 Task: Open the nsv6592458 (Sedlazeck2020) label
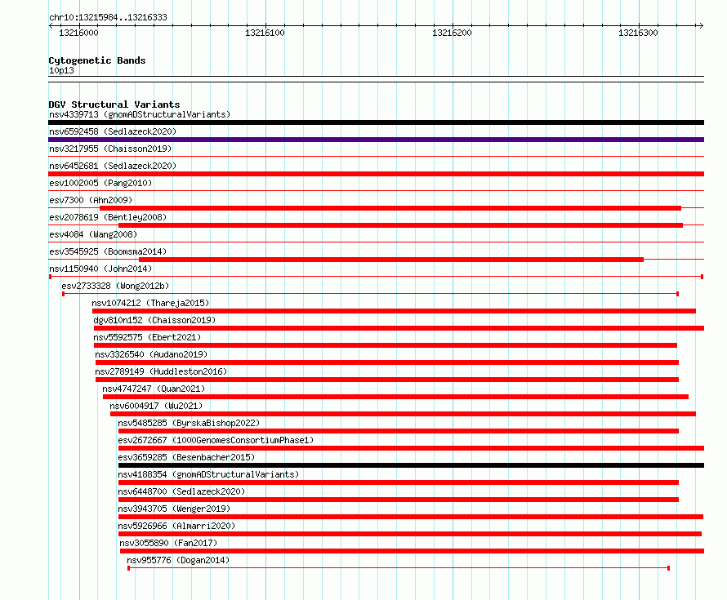(x=113, y=131)
